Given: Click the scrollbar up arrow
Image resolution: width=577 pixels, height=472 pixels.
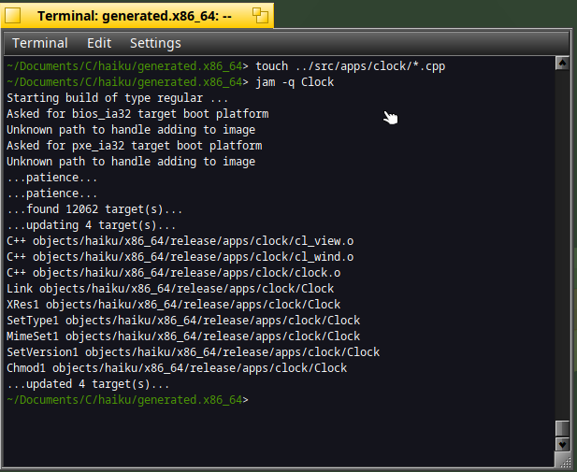Looking at the screenshot, I should coord(562,64).
